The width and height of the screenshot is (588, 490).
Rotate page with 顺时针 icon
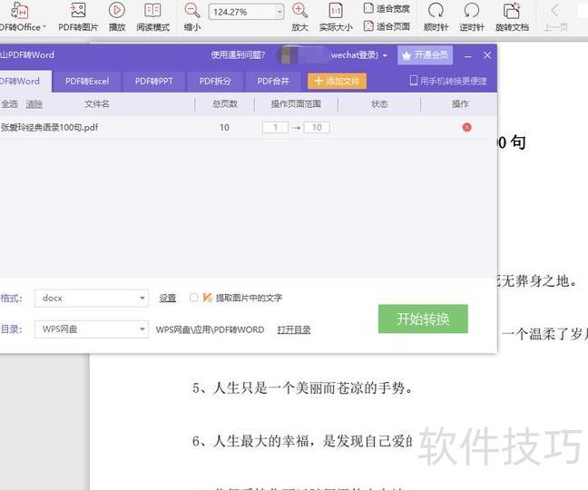[x=436, y=12]
